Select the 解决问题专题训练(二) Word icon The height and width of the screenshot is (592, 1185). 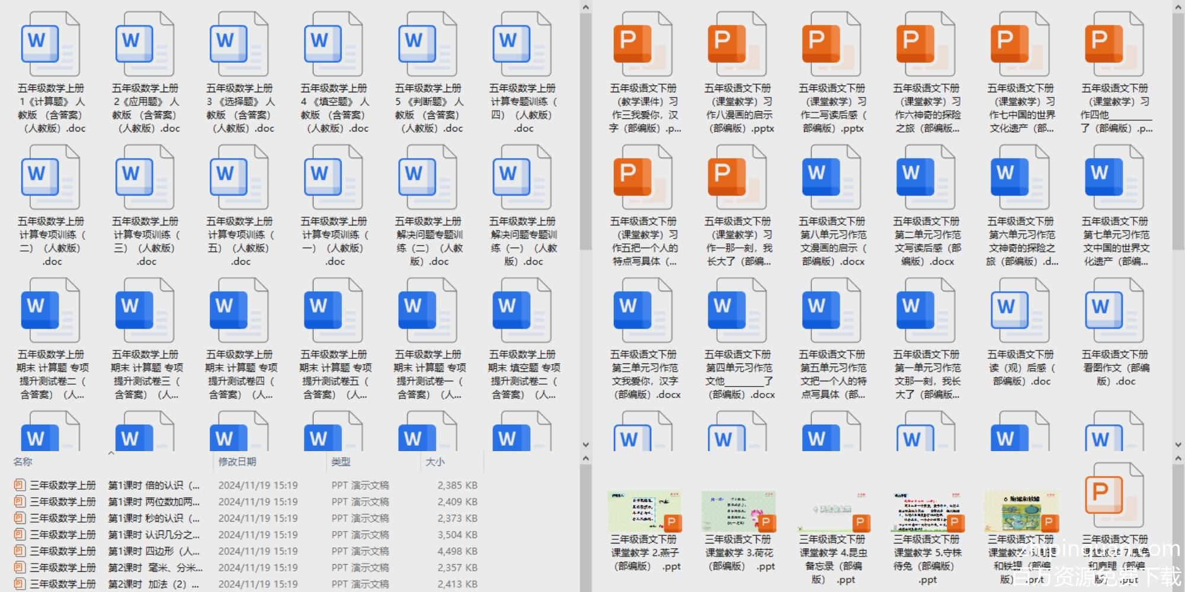click(427, 178)
